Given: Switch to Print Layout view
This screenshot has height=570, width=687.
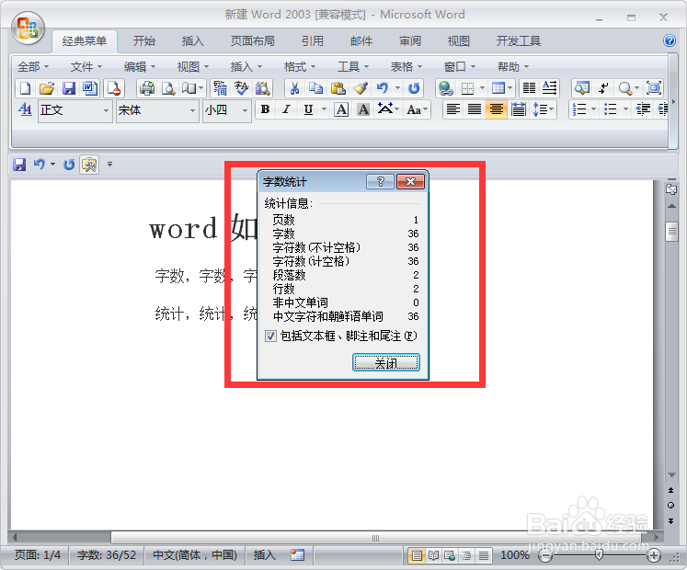Looking at the screenshot, I should [x=417, y=556].
